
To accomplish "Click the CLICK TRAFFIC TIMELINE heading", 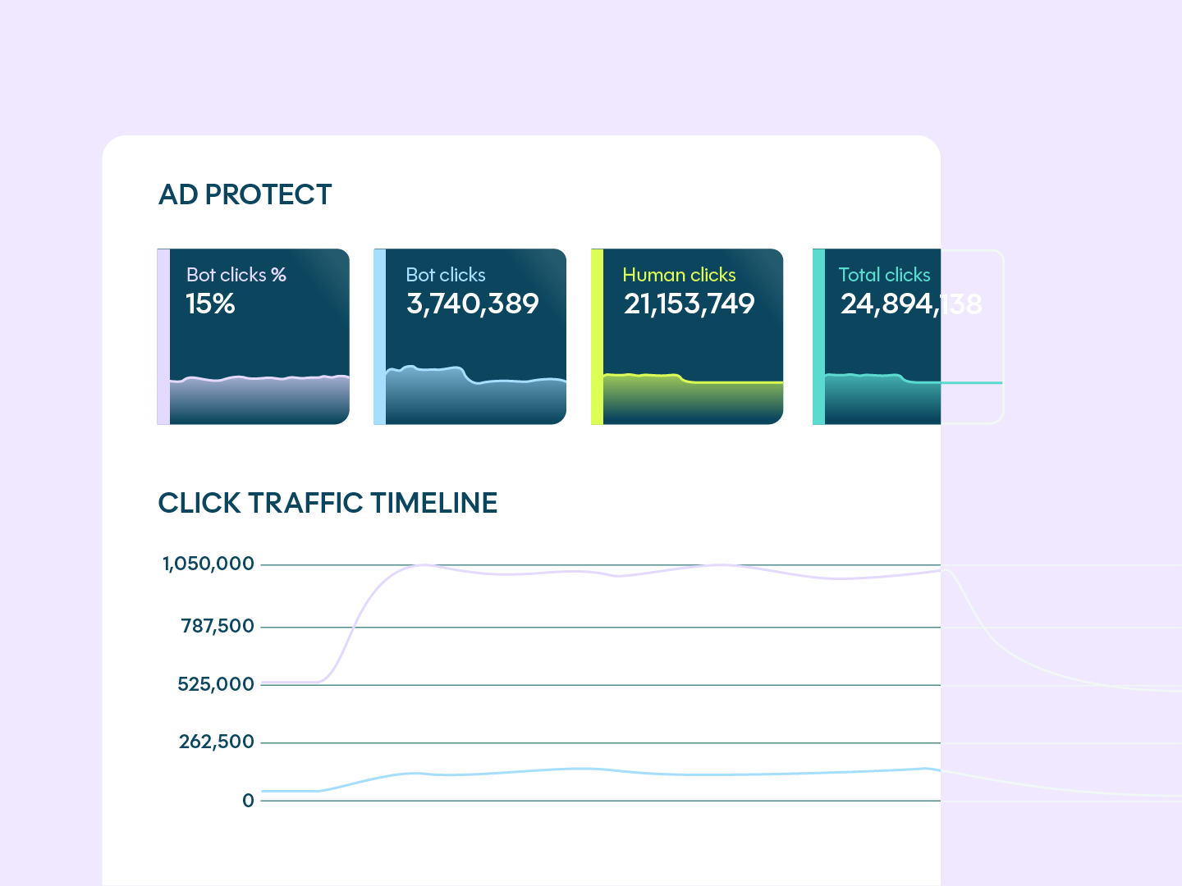I will point(328,503).
